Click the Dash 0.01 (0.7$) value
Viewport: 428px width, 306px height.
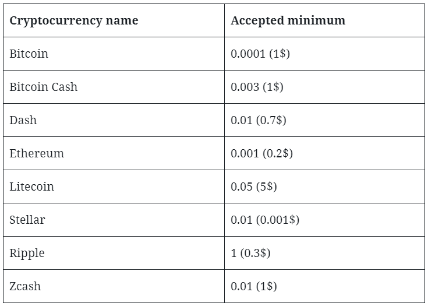click(258, 120)
